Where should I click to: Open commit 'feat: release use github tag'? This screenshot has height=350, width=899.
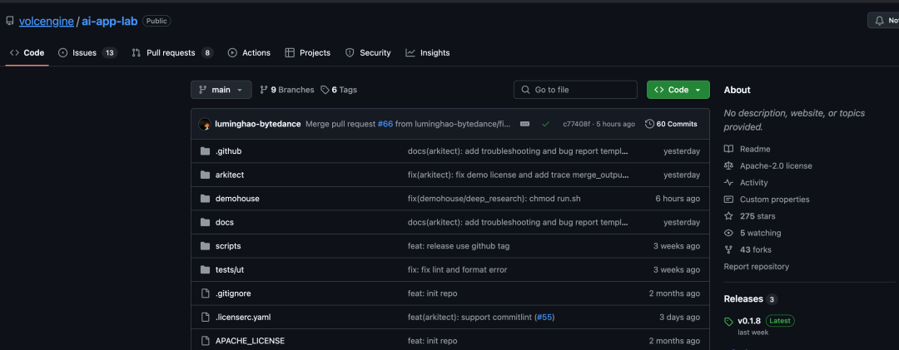(x=459, y=246)
